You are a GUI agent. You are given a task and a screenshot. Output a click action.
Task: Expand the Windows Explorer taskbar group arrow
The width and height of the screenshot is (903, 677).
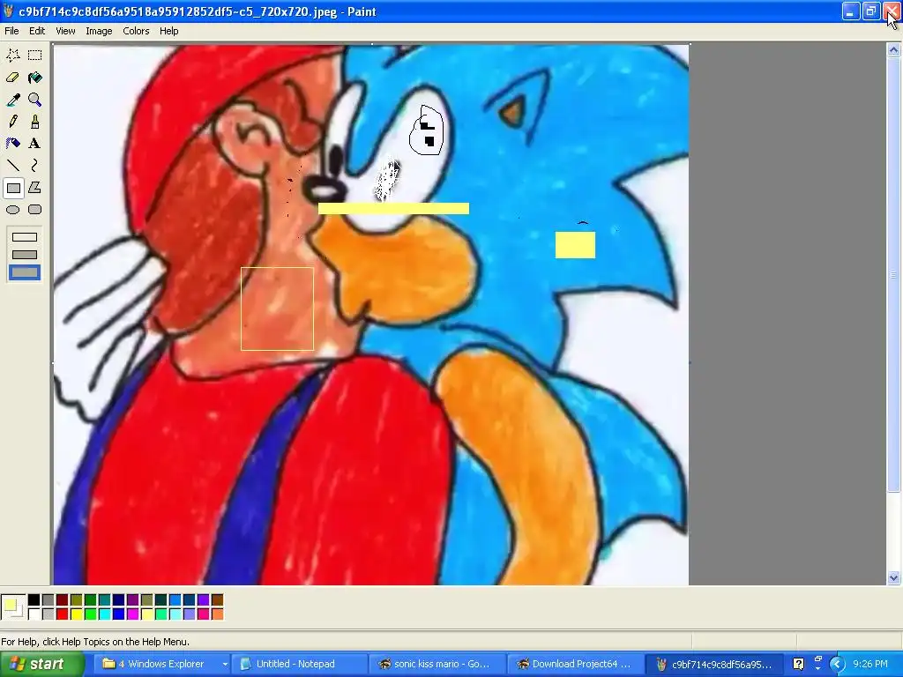pyautogui.click(x=224, y=665)
